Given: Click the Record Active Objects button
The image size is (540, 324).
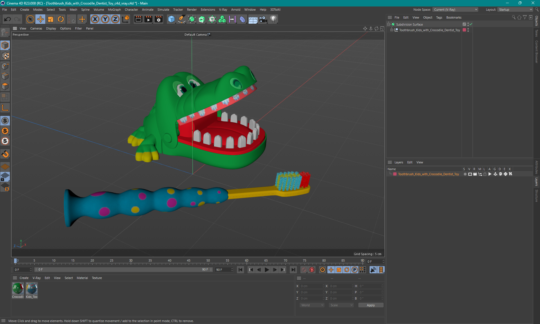Looking at the screenshot, I should click(304, 270).
